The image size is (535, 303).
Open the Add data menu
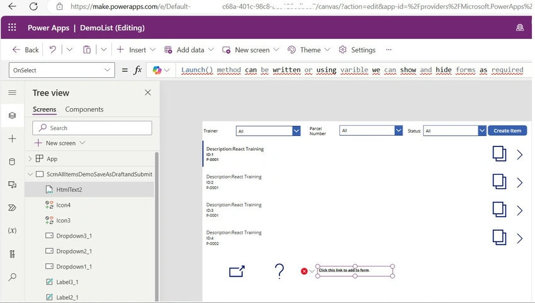(189, 50)
